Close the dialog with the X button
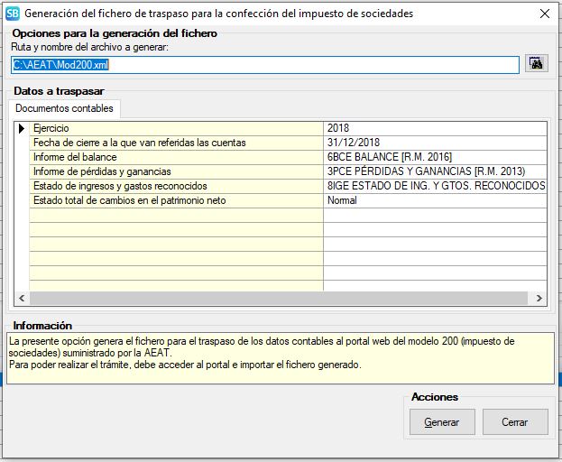The height and width of the screenshot is (462, 562). 544,14
